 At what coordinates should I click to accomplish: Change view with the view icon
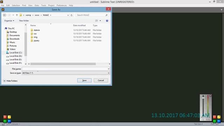click(x=97, y=21)
